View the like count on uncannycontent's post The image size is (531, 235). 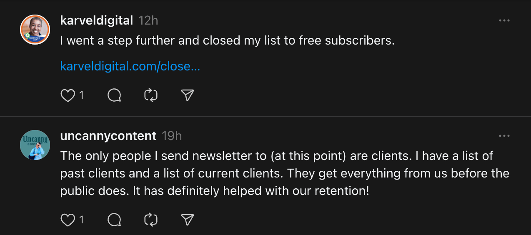click(x=81, y=220)
